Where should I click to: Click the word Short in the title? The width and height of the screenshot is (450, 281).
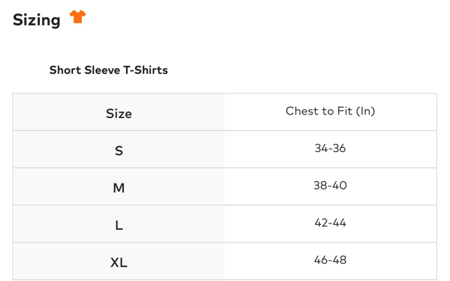65,70
